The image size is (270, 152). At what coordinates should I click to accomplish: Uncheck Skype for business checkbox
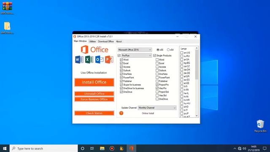point(121,84)
